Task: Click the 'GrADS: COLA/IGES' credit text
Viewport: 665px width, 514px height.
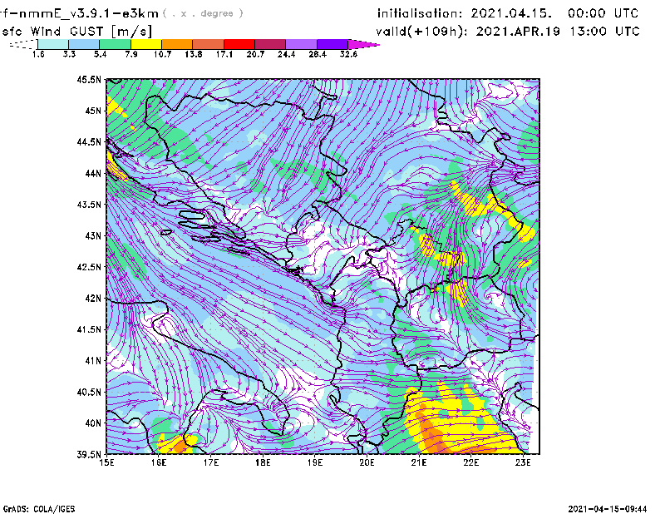Action: coord(38,509)
